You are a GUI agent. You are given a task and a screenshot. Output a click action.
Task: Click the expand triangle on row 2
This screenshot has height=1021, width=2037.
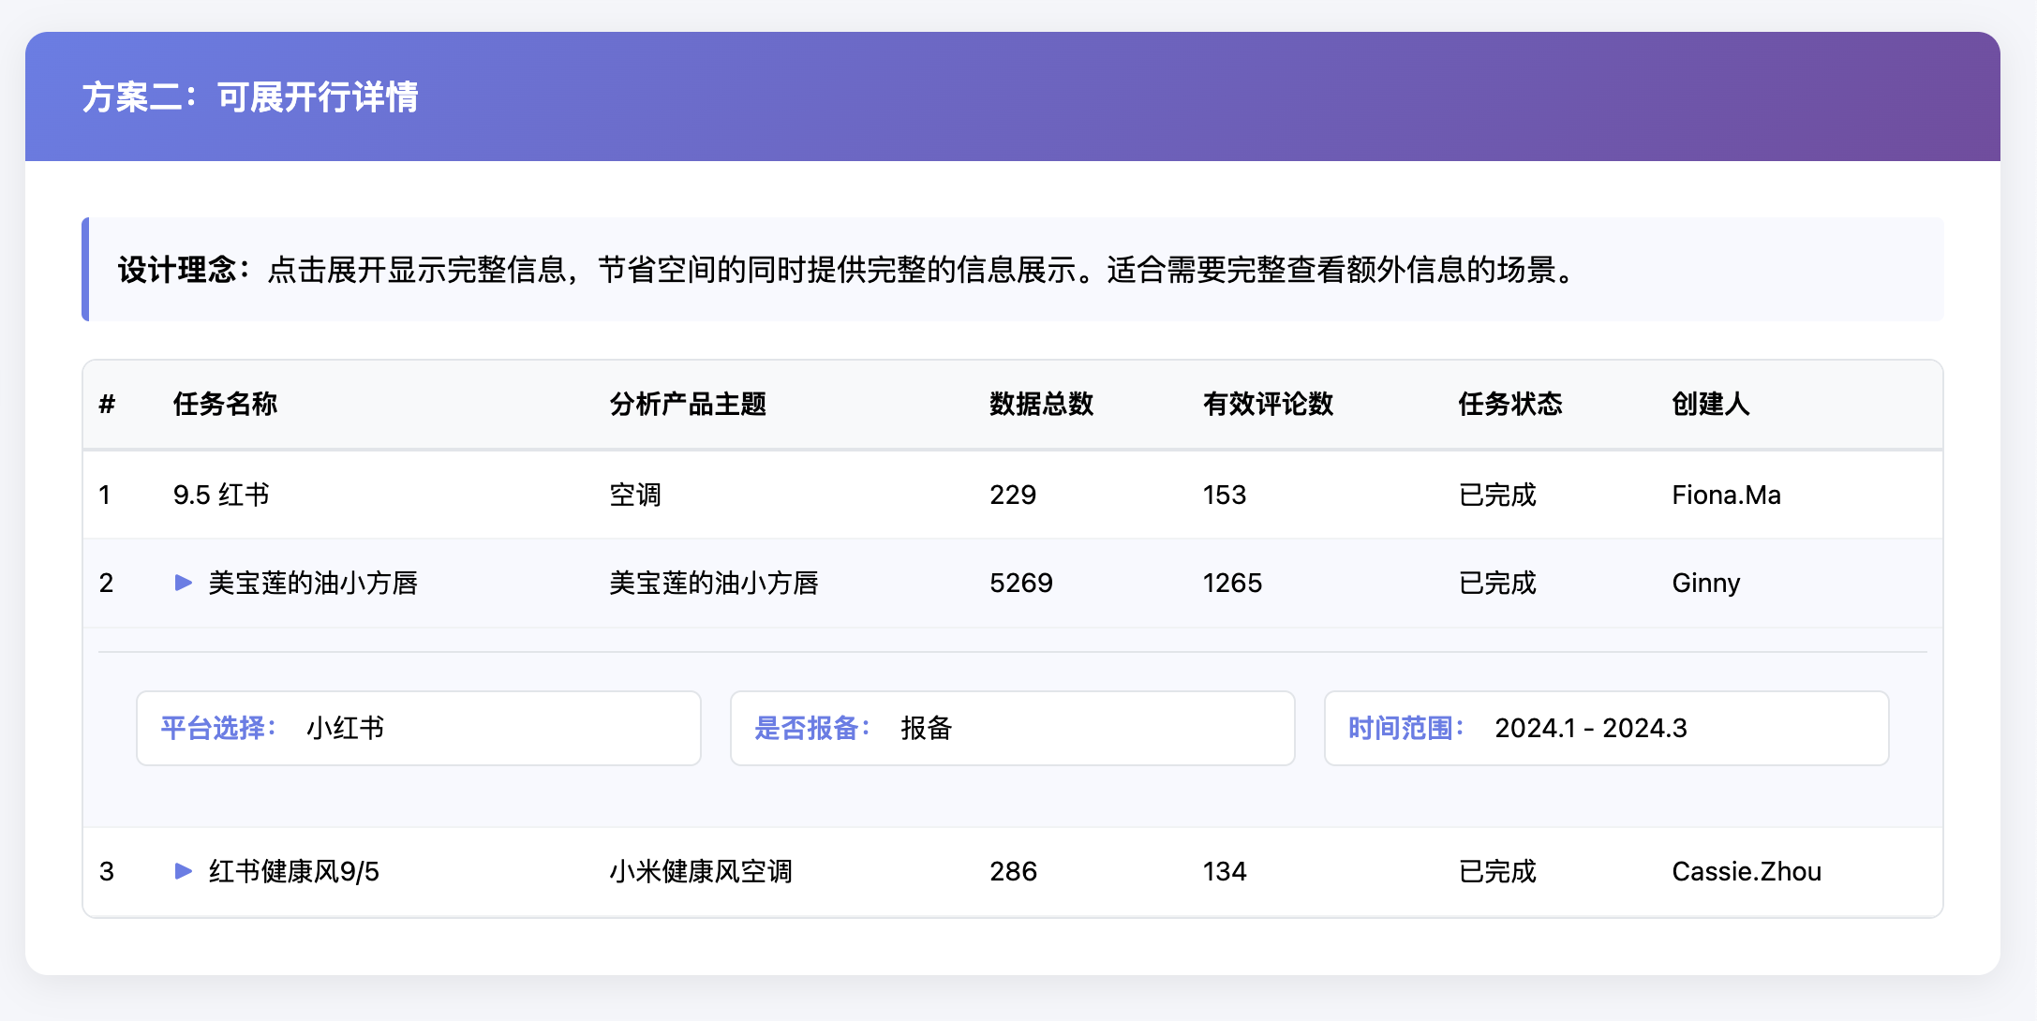tap(184, 583)
